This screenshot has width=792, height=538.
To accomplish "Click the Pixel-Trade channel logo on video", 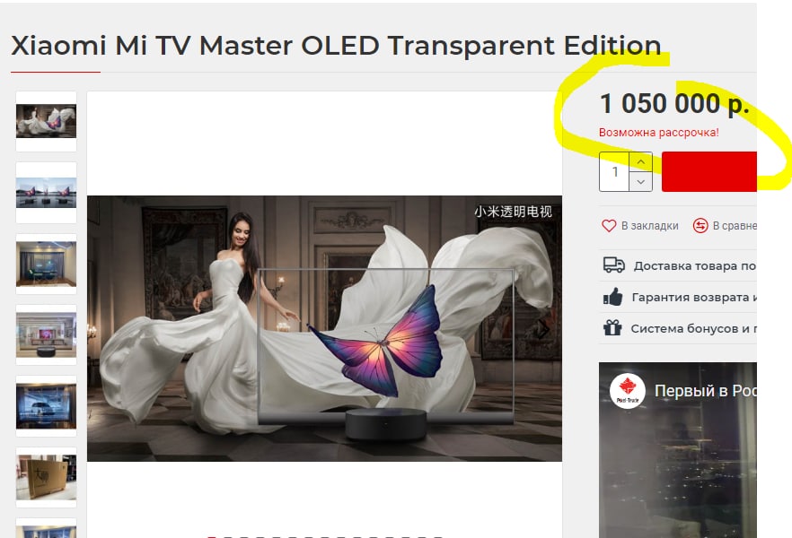I will 628,391.
